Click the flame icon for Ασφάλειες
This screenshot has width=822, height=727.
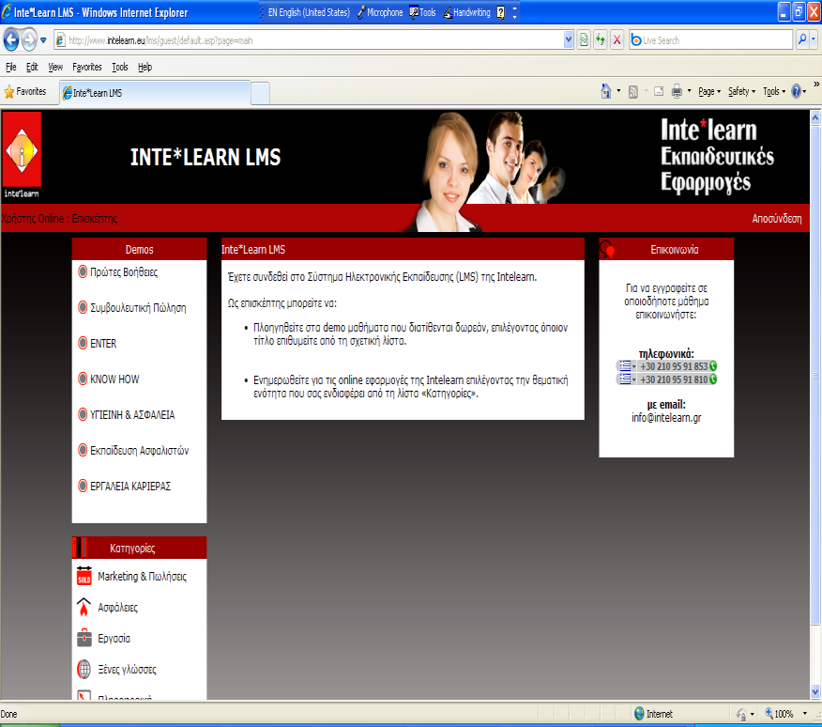click(x=84, y=607)
